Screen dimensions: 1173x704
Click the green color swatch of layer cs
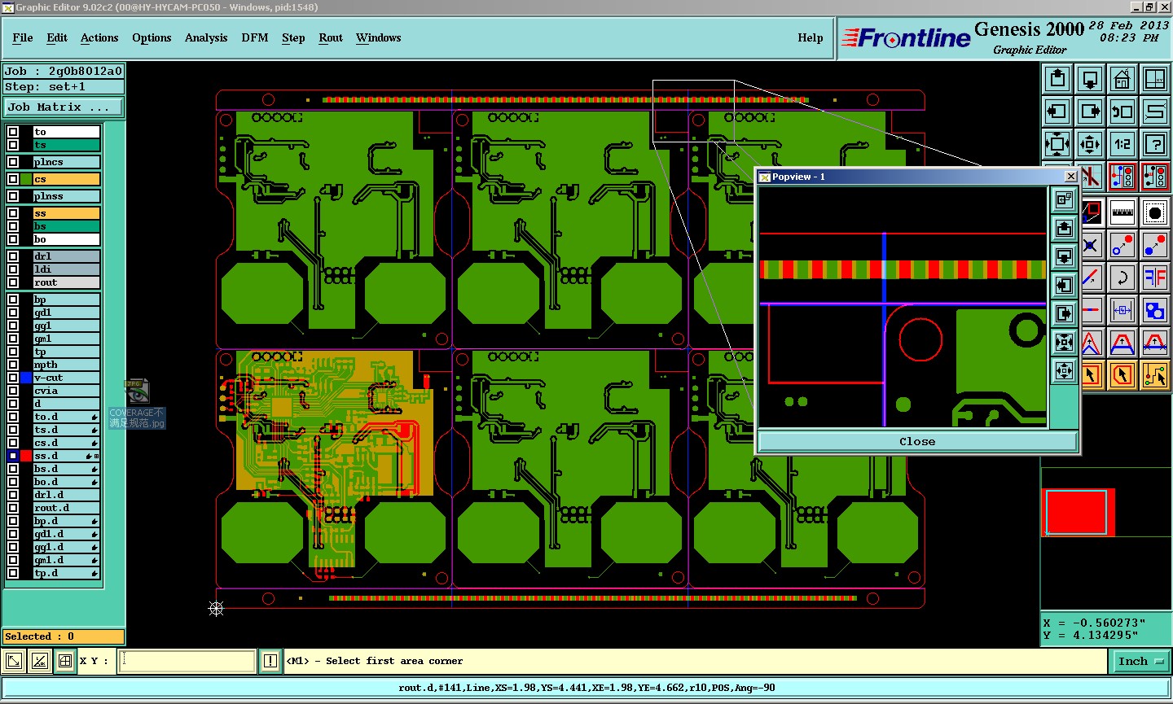point(26,179)
